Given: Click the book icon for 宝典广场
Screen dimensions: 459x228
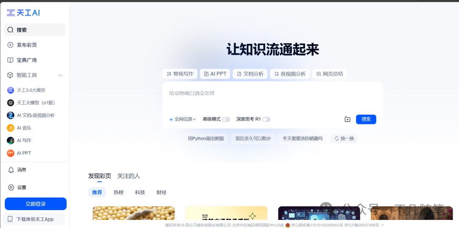Looking at the screenshot, I should coord(10,60).
